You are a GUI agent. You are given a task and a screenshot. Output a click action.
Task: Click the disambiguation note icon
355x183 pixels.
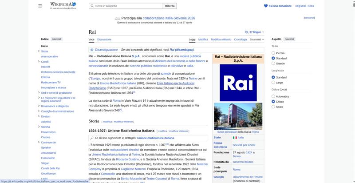click(92, 50)
